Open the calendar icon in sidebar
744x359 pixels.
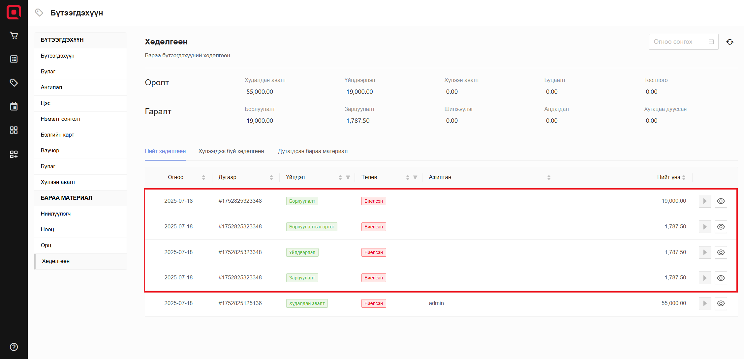(14, 107)
